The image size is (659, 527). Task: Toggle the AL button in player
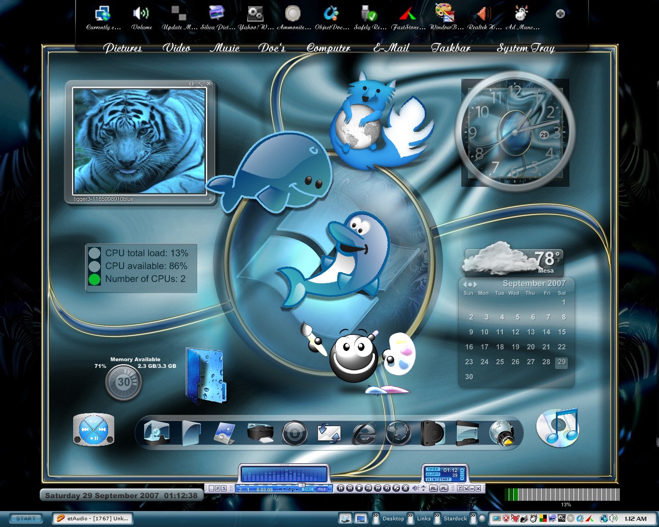[433, 488]
